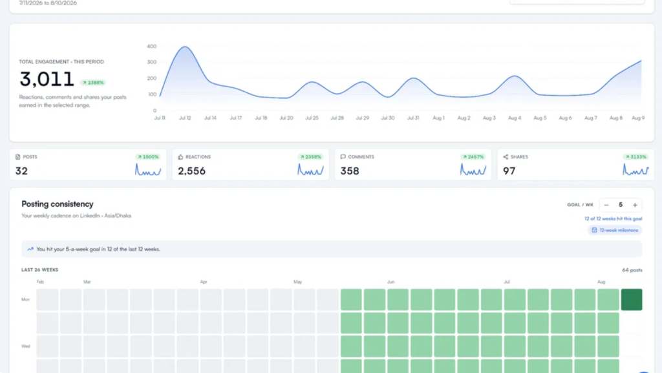Screen dimensions: 662x373
Task: Click the Mon row label on heatmap
Action: tap(26, 299)
